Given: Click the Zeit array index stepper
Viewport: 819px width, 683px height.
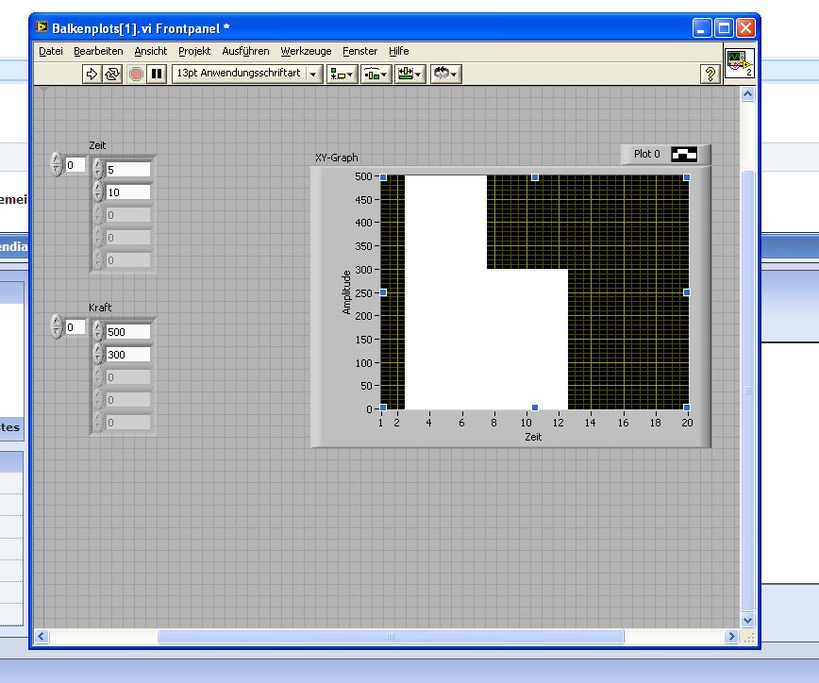Looking at the screenshot, I should 57,164.
